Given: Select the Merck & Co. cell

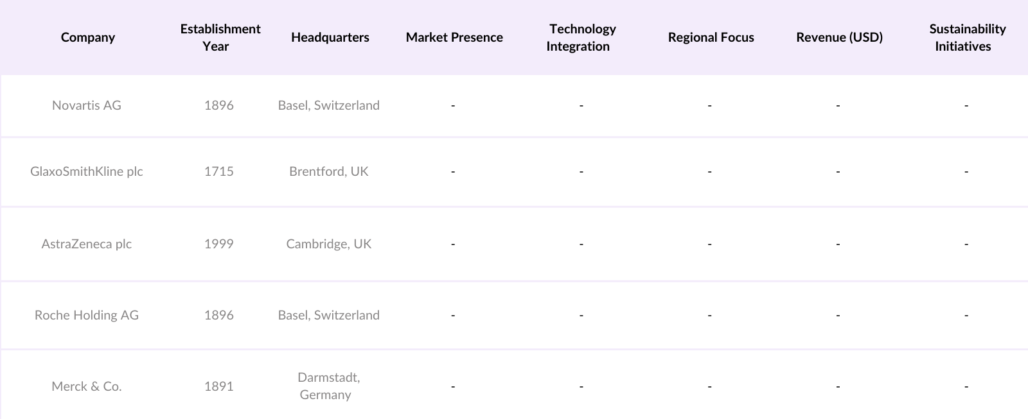Looking at the screenshot, I should 87,386.
